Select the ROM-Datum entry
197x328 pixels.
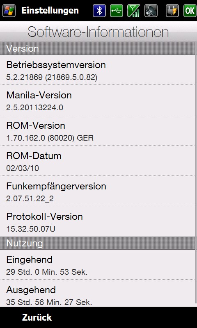point(98,161)
